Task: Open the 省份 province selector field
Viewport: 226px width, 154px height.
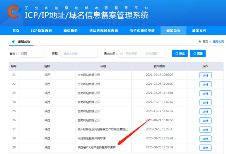Action: pyautogui.click(x=32, y=54)
